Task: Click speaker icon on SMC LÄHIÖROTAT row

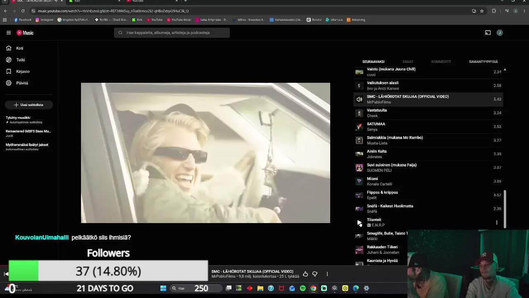Action: coord(359,99)
